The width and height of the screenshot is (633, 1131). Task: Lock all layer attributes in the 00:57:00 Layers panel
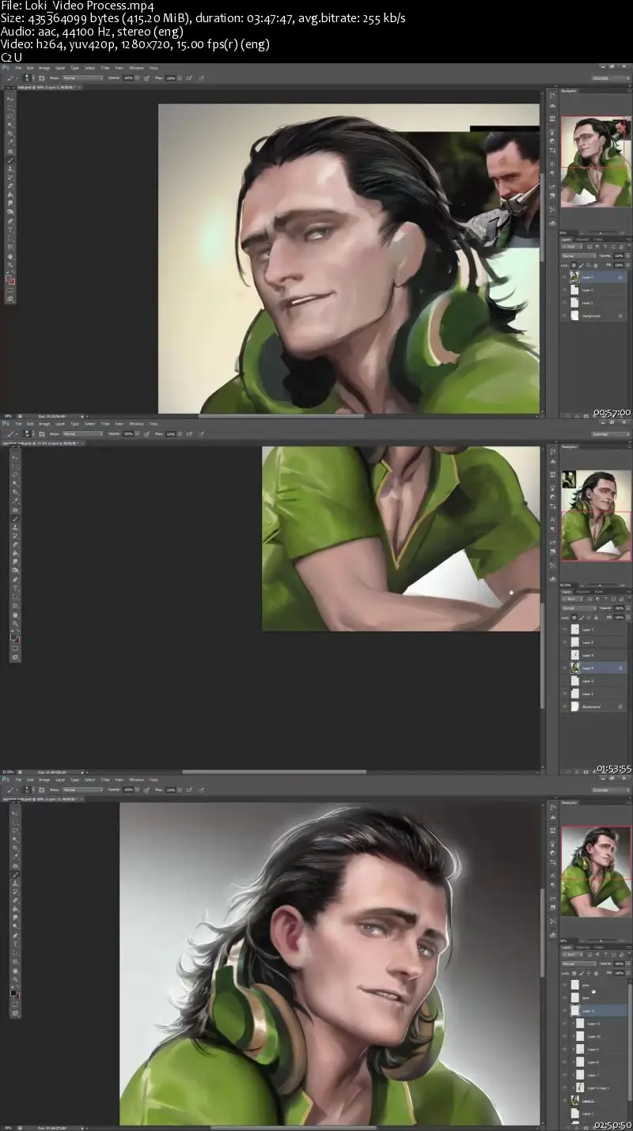pyautogui.click(x=596, y=266)
